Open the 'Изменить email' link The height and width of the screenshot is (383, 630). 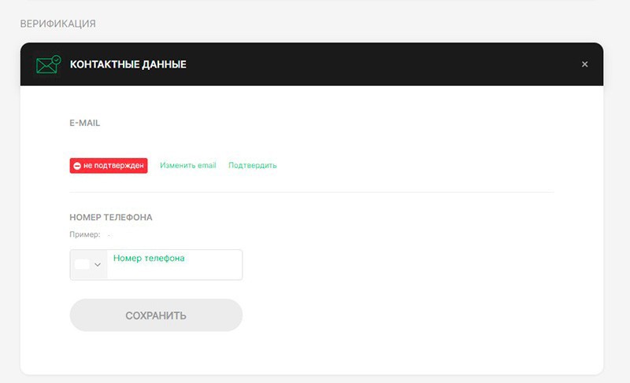[187, 166]
